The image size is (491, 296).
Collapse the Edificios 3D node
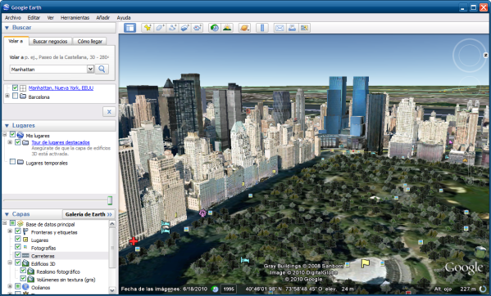10,263
